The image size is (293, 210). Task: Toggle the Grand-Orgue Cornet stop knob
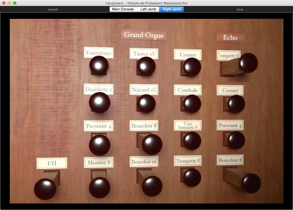pyautogui.click(x=192, y=67)
